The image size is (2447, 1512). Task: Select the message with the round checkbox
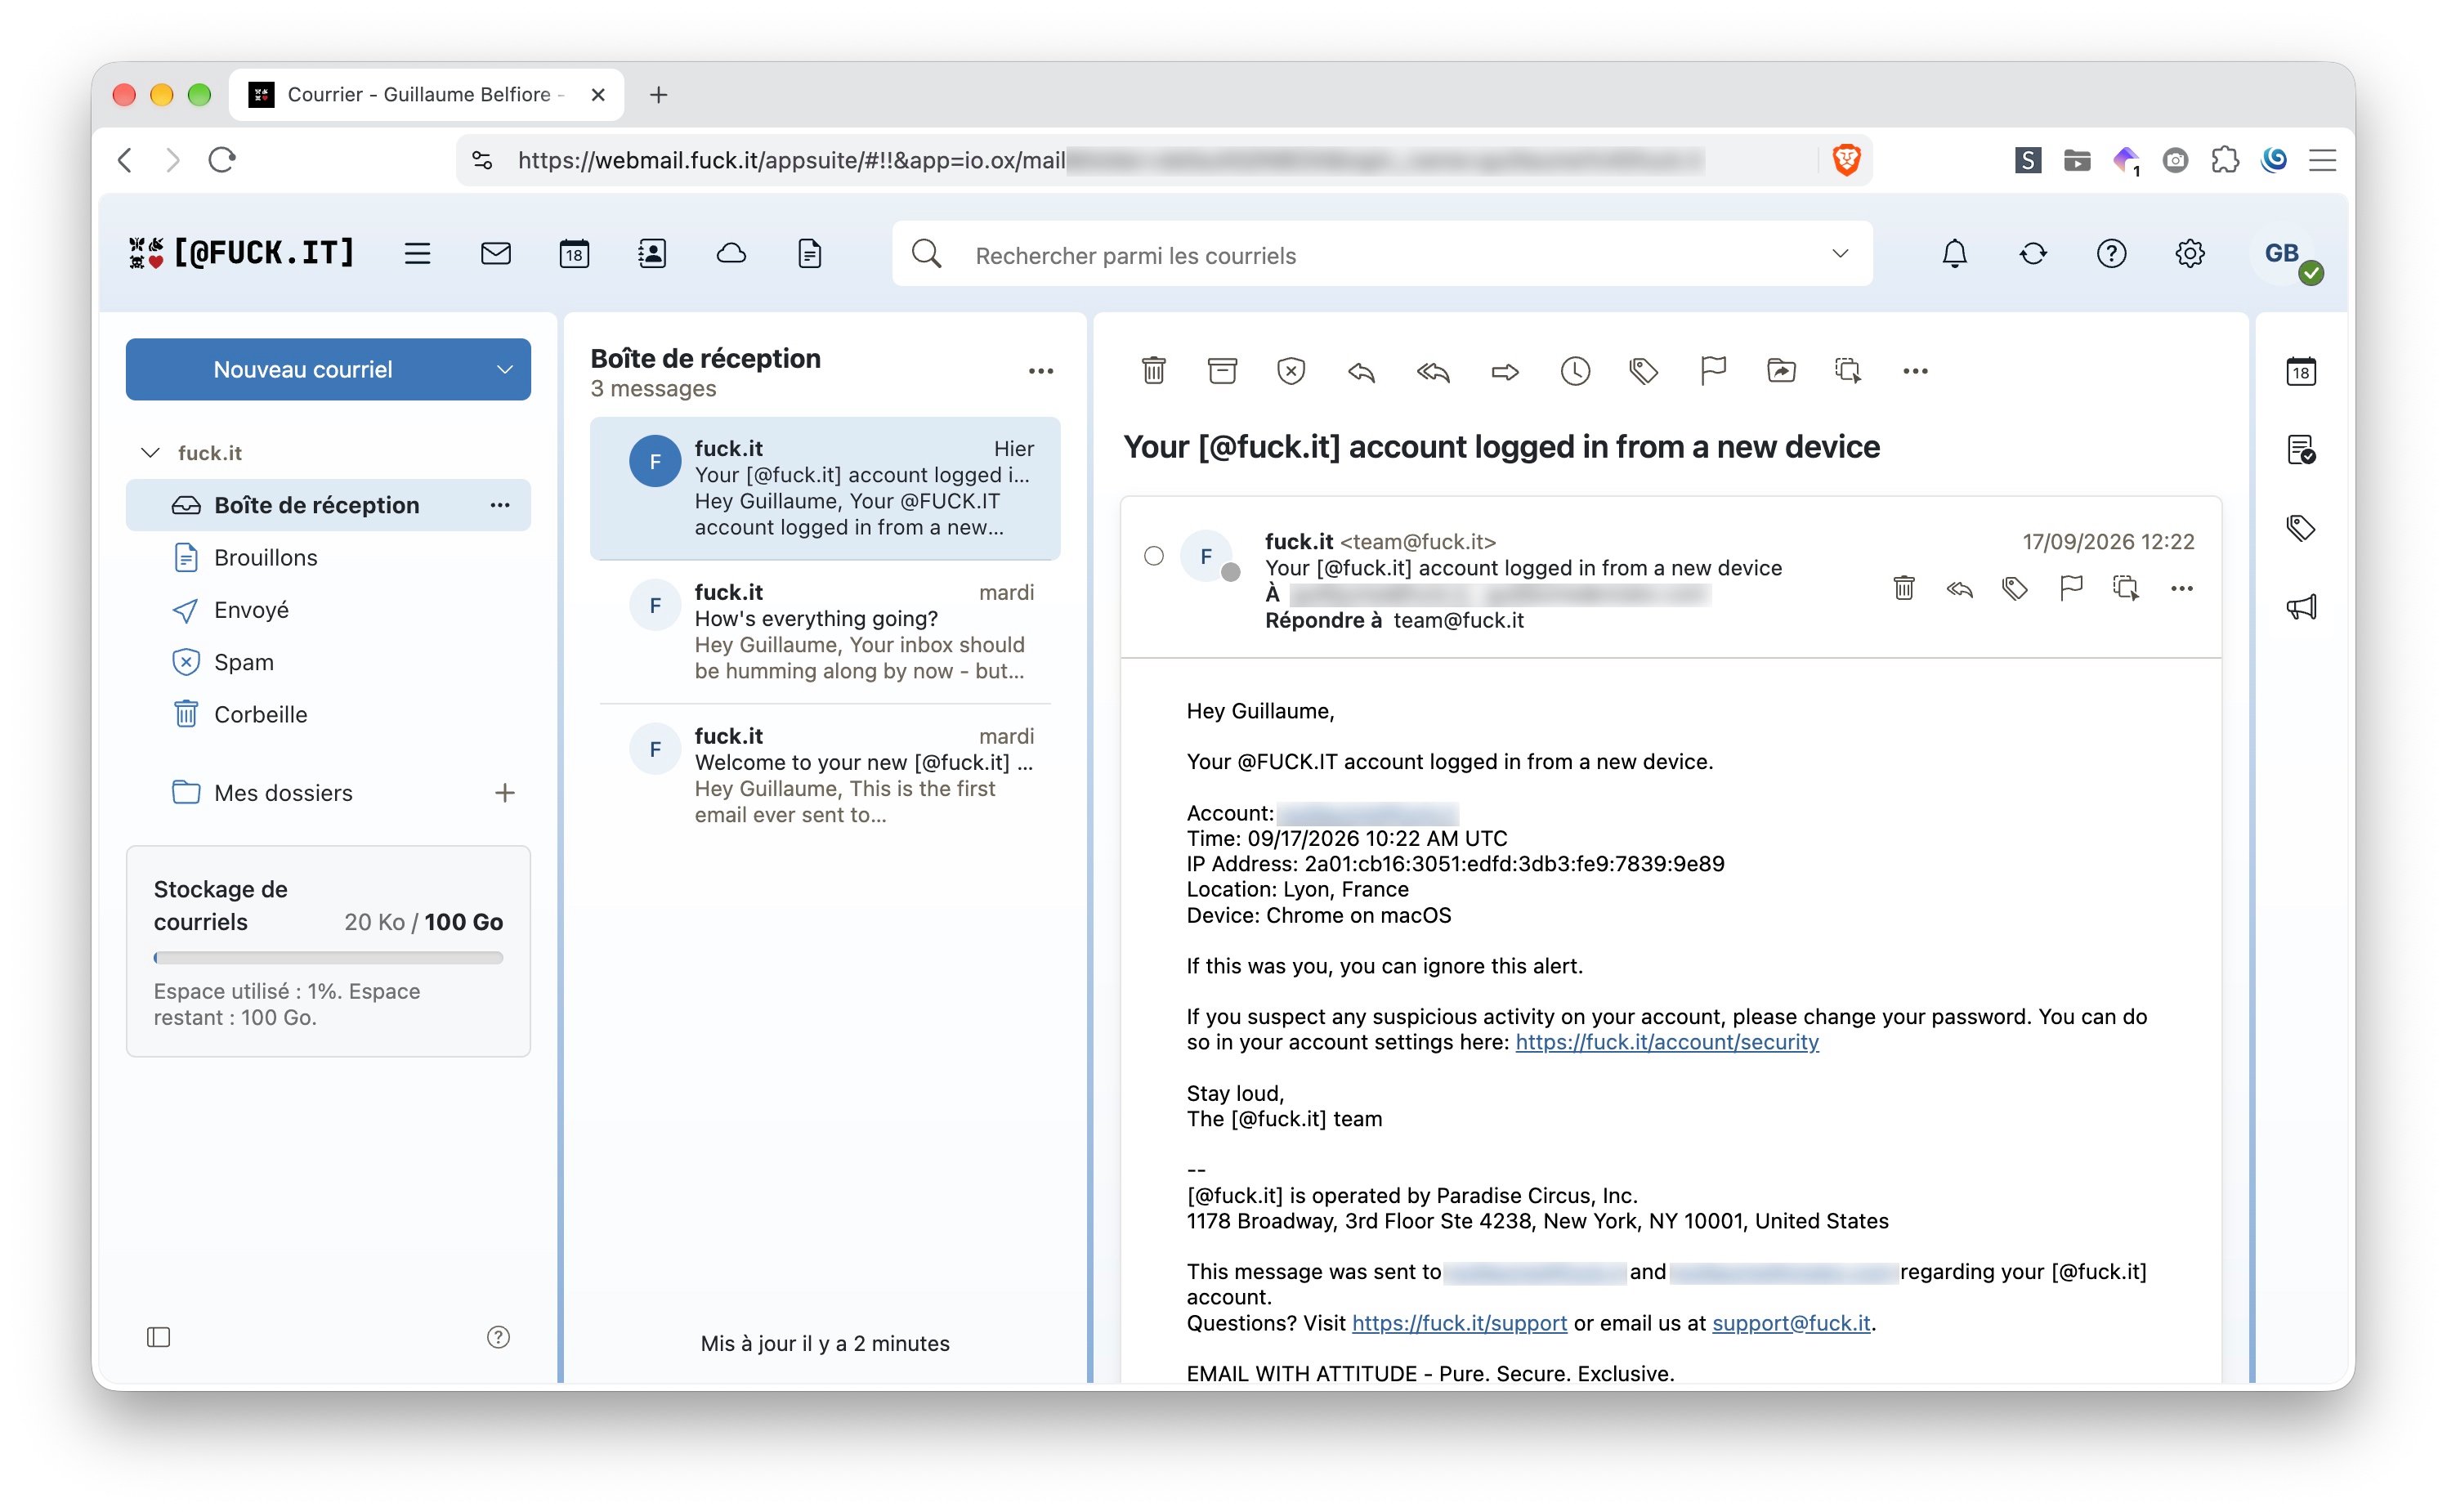[1153, 556]
